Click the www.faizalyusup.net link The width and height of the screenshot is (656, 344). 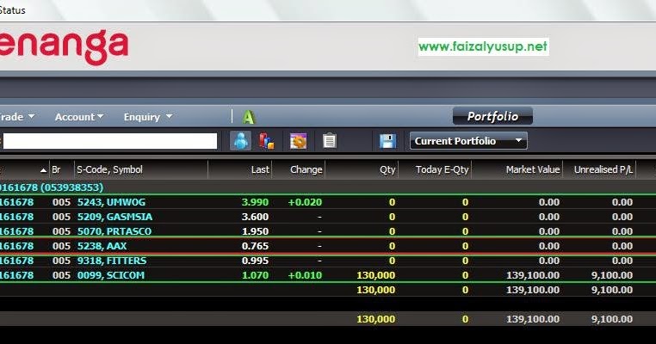click(483, 46)
